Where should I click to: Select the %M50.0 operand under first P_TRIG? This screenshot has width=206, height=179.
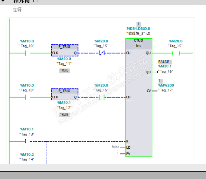[x=64, y=59]
